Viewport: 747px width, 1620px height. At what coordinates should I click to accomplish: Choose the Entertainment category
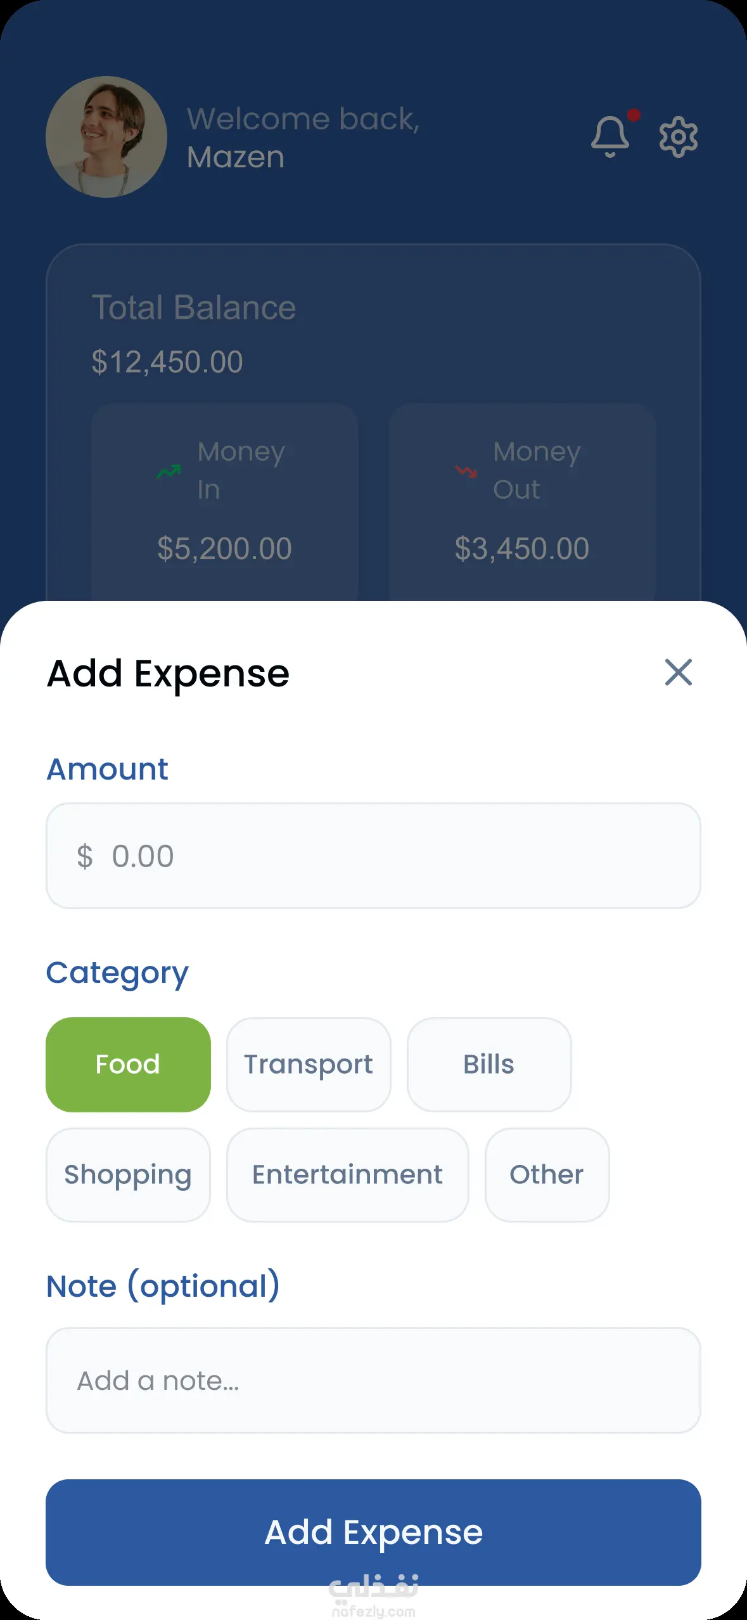click(x=347, y=1175)
